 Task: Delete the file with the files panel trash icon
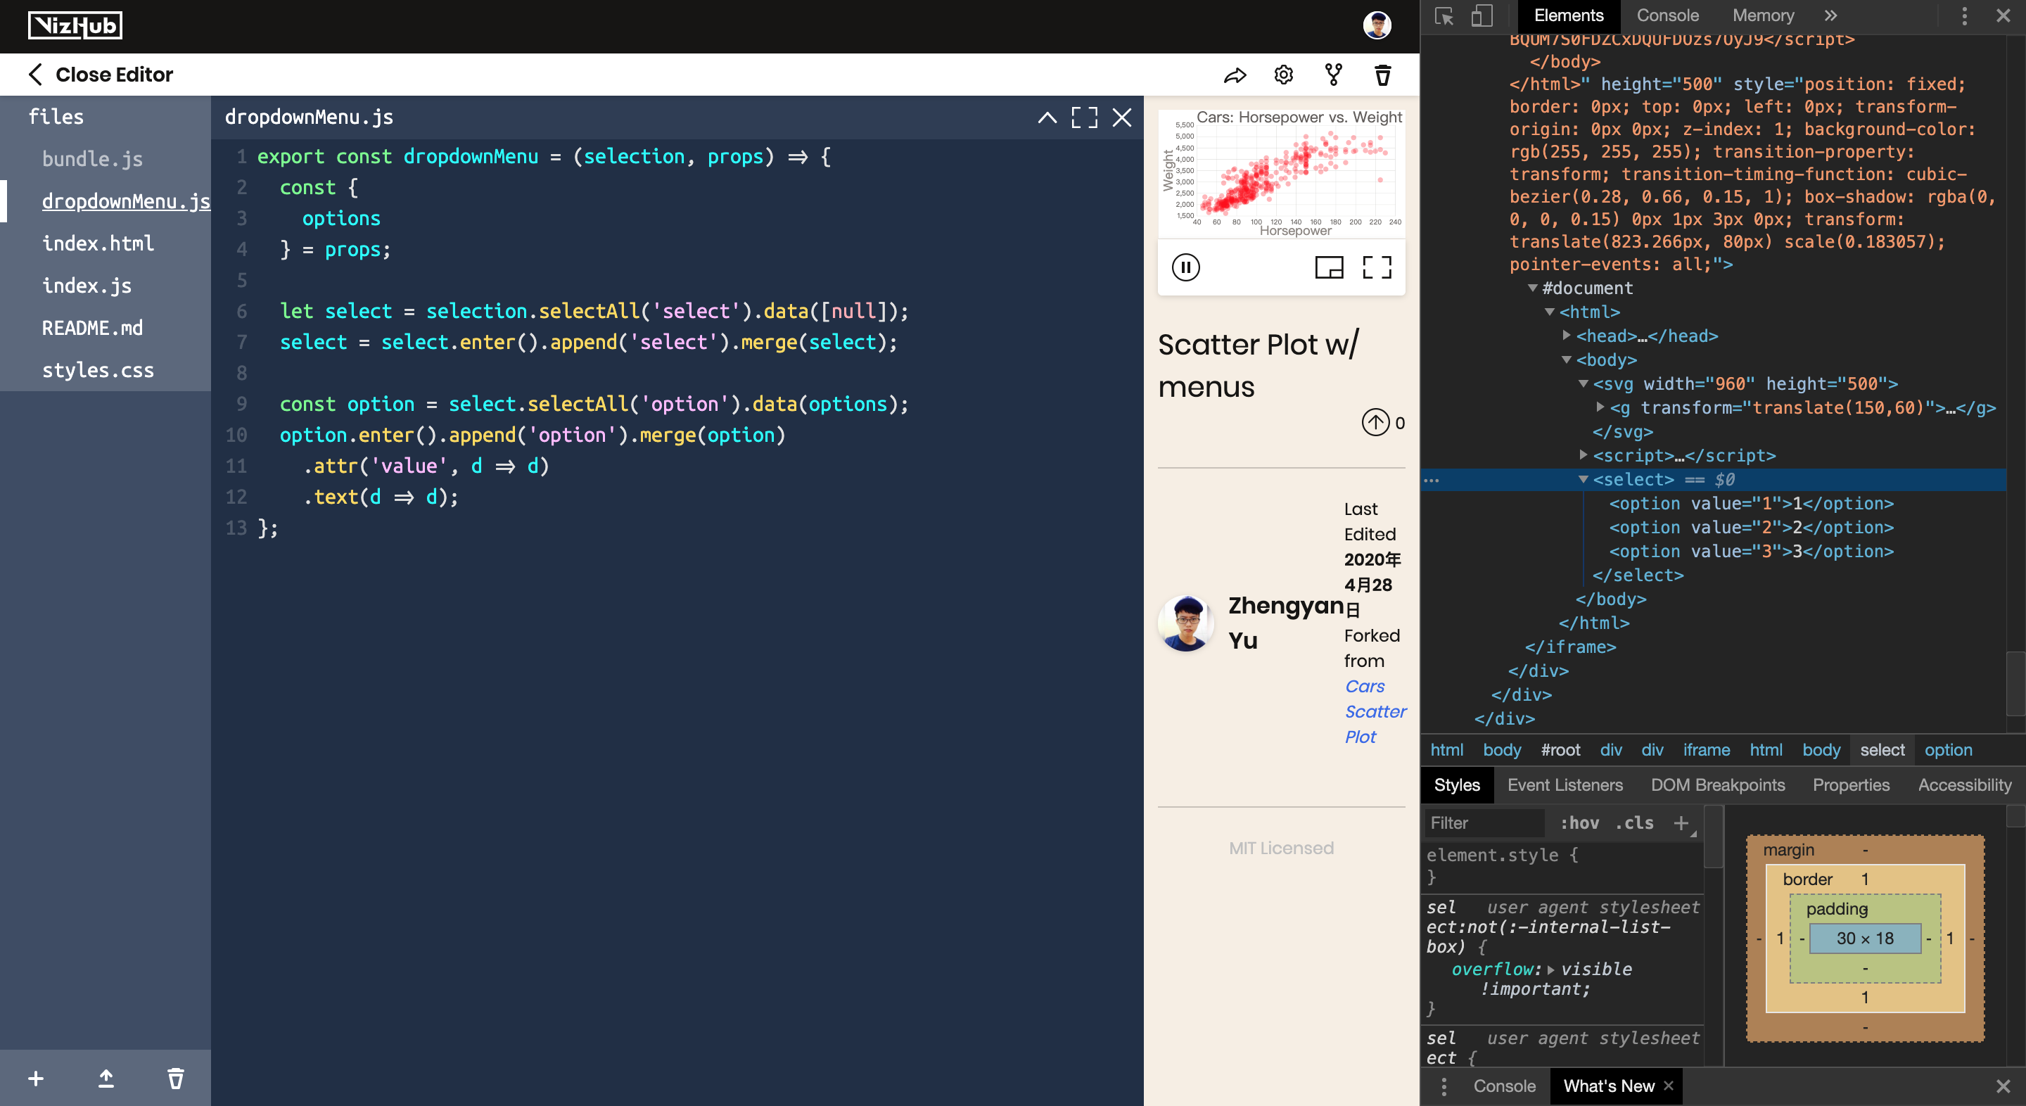pyautogui.click(x=176, y=1079)
